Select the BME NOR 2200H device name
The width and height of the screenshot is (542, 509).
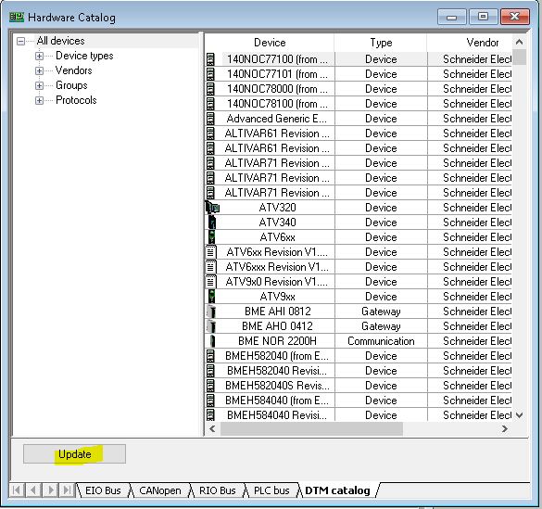click(277, 341)
